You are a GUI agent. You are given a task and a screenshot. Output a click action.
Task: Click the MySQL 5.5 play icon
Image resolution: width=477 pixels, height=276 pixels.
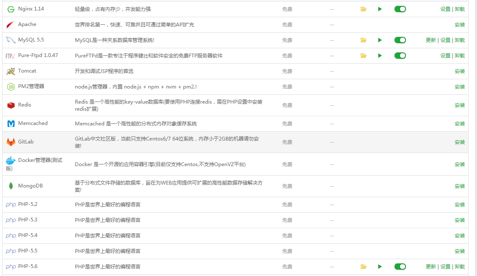380,40
